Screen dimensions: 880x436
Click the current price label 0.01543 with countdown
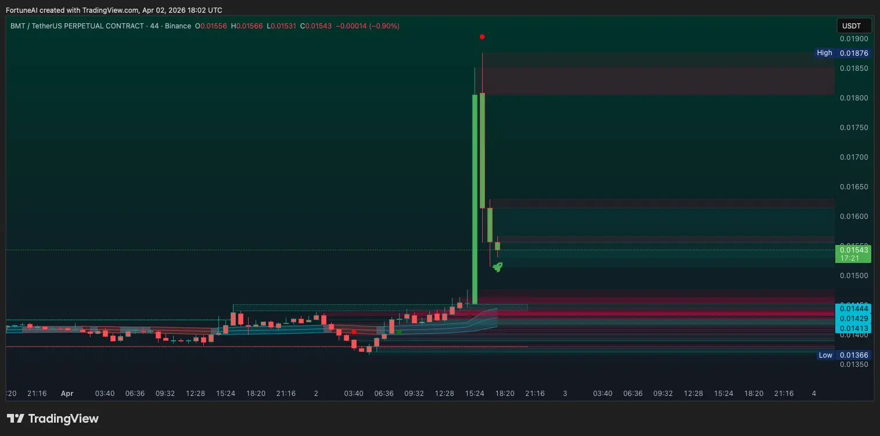854,254
